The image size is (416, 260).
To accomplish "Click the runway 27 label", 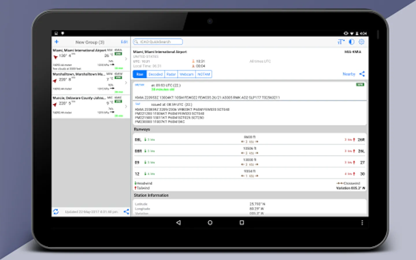I will point(362,163).
